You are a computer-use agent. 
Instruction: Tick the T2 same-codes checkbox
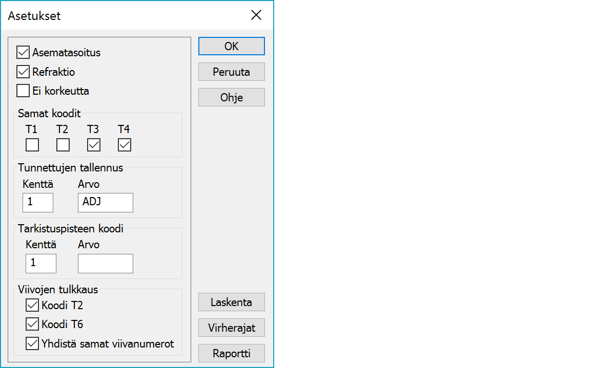pos(63,145)
